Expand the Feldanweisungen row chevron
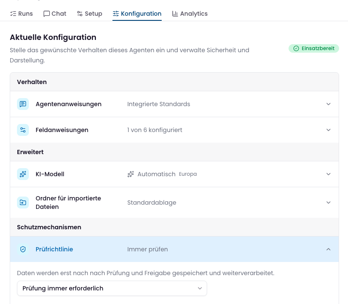The height and width of the screenshot is (304, 348). (328, 130)
